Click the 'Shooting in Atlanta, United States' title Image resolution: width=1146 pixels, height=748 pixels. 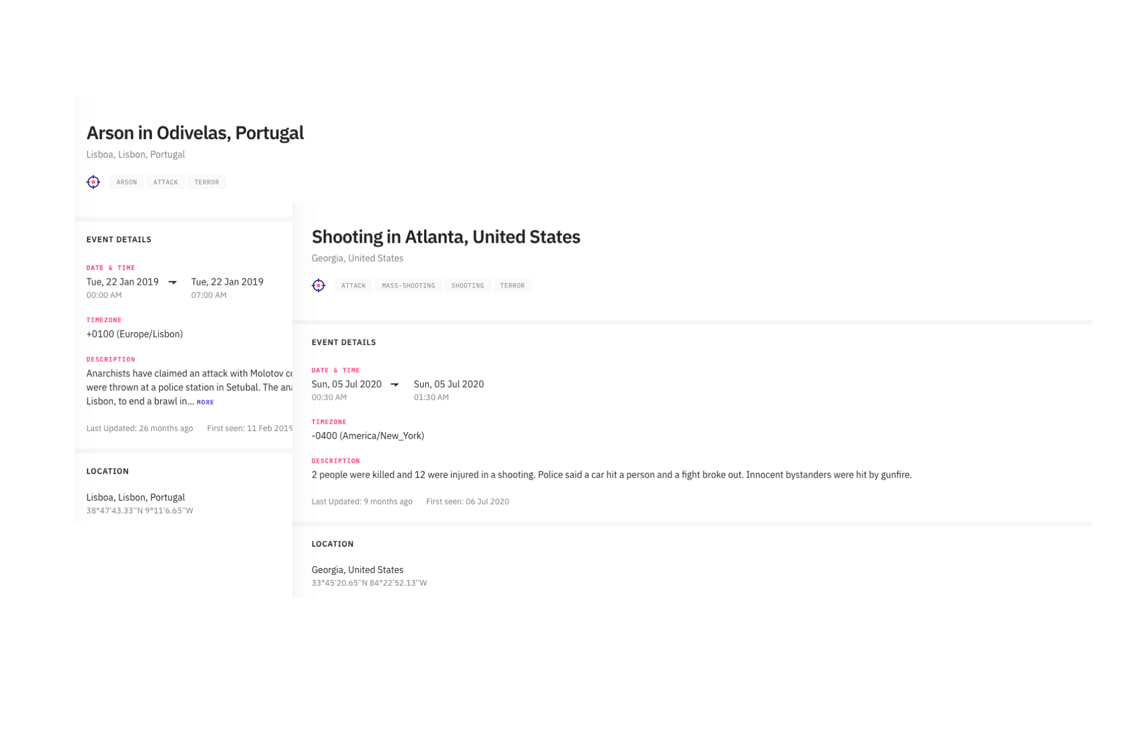(x=445, y=236)
